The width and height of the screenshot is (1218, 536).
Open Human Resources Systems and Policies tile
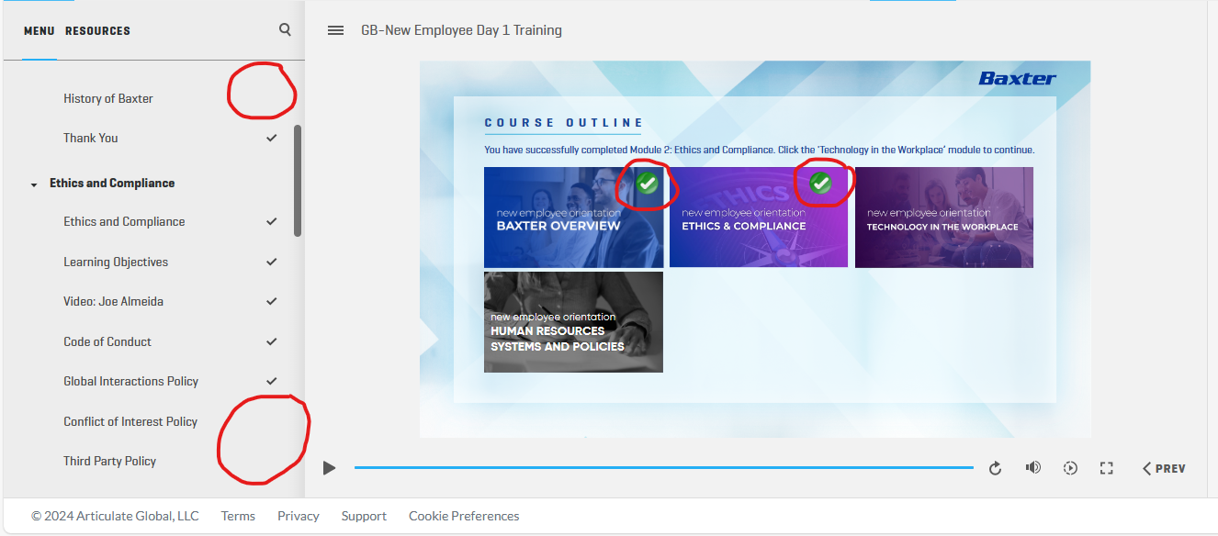[x=573, y=322]
